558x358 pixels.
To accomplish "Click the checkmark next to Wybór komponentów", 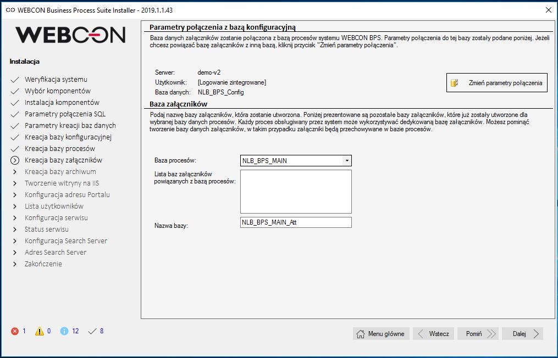I will pyautogui.click(x=15, y=91).
